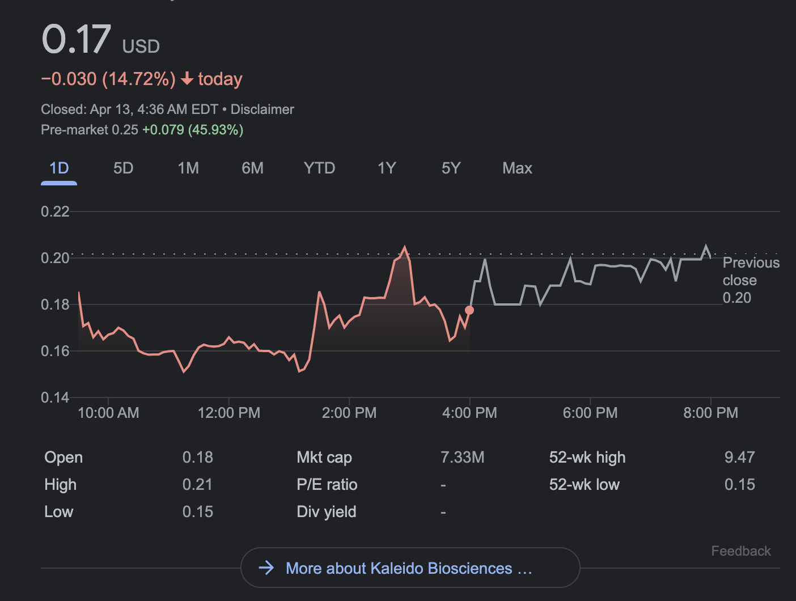
Task: Click the Closed: Apr 13, 4:36 AM EDT text
Action: [129, 109]
